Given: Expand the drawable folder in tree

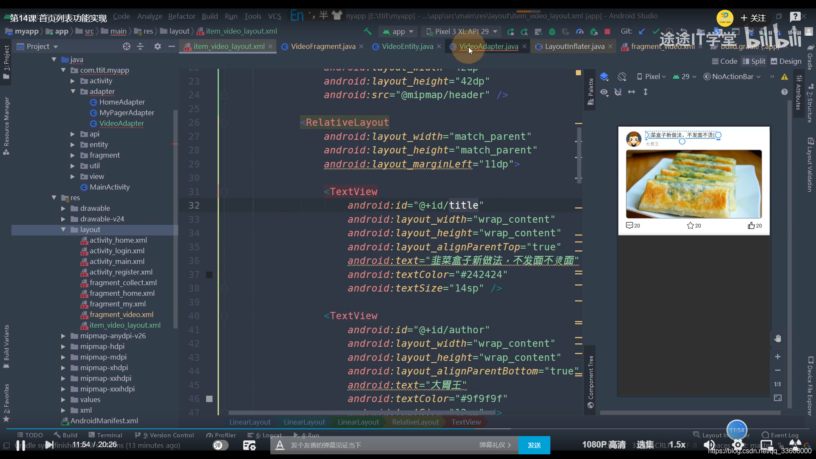Looking at the screenshot, I should (63, 208).
